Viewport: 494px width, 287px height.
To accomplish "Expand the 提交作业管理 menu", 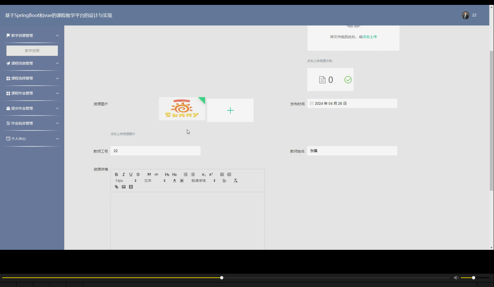I will click(32, 108).
